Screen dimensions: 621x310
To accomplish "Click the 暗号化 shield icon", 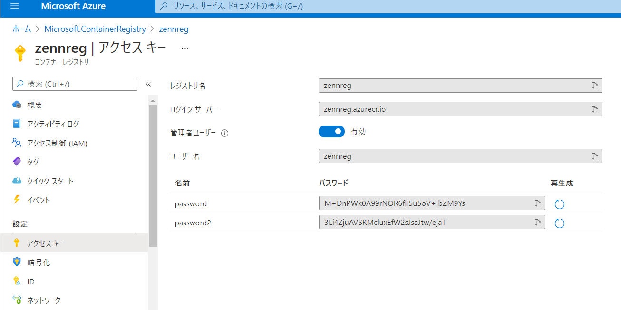I will point(17,262).
